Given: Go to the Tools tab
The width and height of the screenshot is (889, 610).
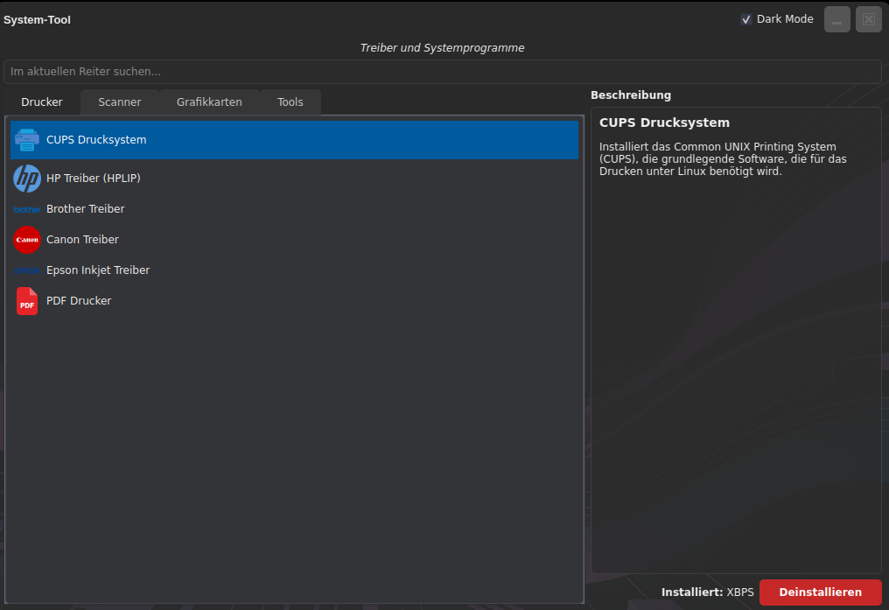Looking at the screenshot, I should tap(290, 102).
